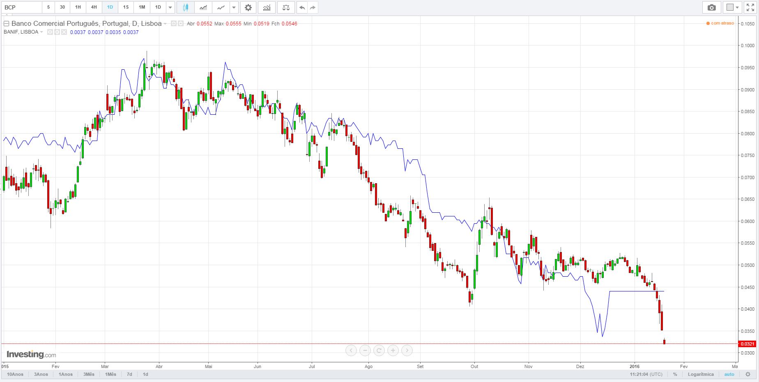Image resolution: width=759 pixels, height=382 pixels.
Task: Select the 1M interval tab
Action: (x=142, y=7)
